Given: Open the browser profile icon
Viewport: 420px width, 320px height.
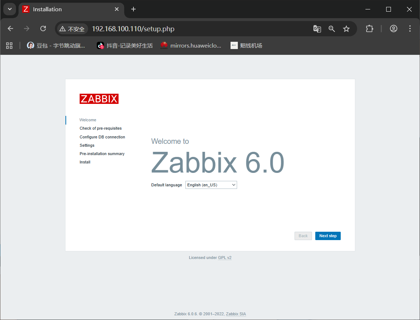Looking at the screenshot, I should coord(393,29).
